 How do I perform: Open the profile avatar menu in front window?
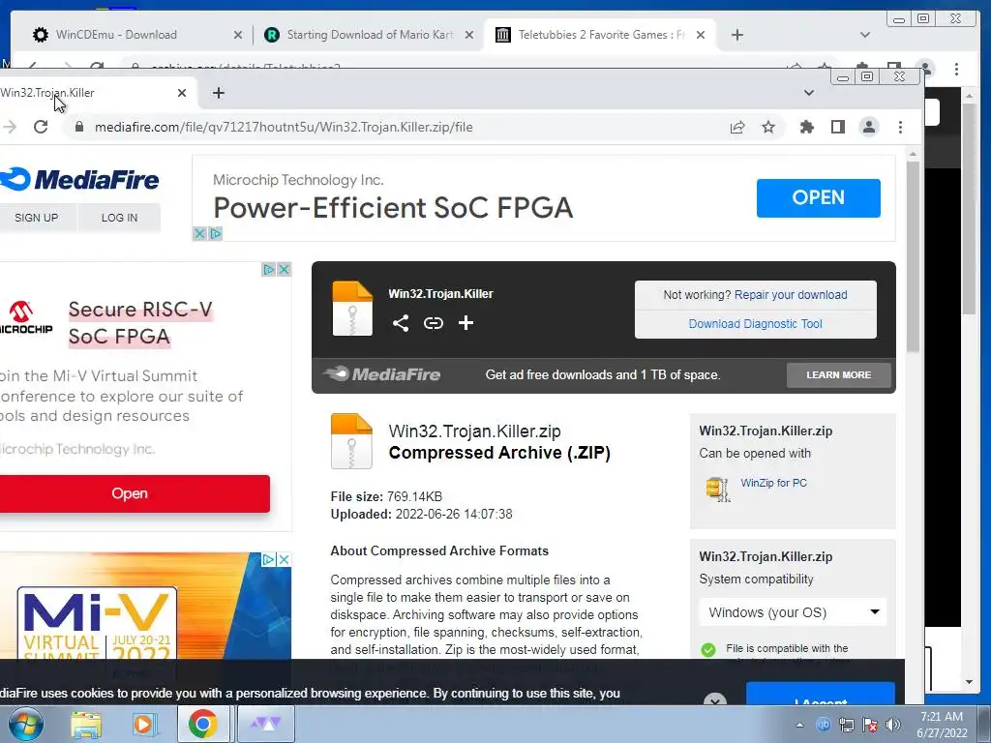coord(869,128)
